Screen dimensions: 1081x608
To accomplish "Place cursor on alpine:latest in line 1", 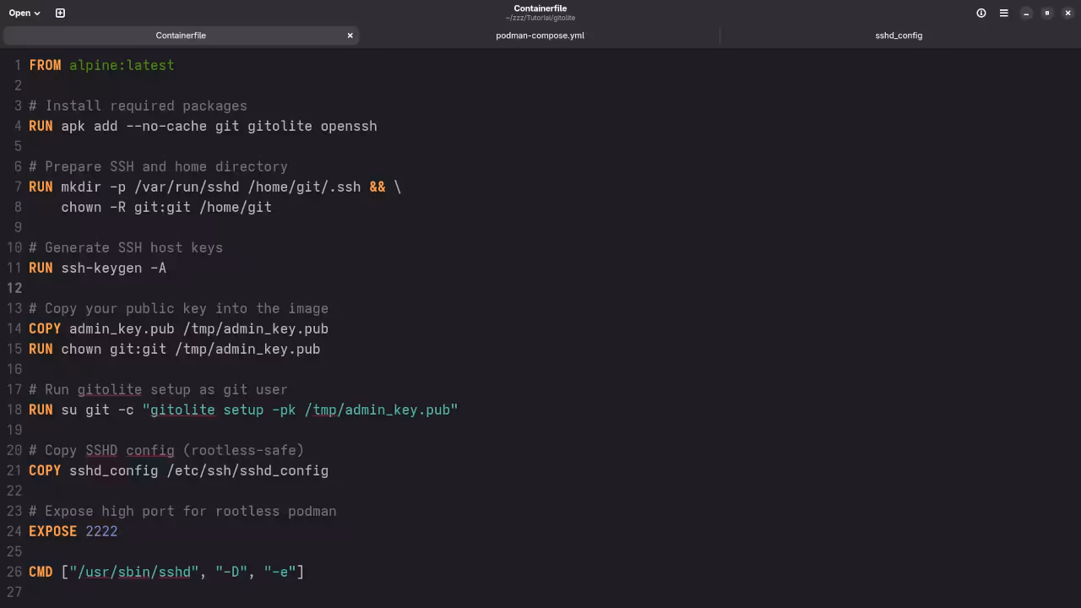I will [x=122, y=65].
